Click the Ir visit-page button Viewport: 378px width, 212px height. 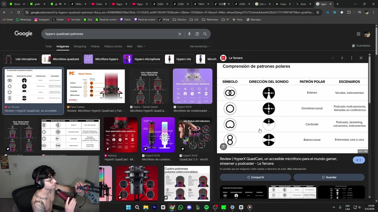[359, 160]
